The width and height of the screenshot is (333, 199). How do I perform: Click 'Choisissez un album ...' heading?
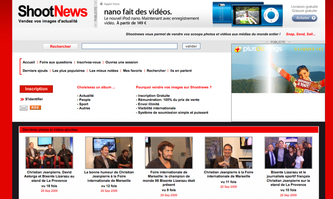pyautogui.click(x=96, y=87)
